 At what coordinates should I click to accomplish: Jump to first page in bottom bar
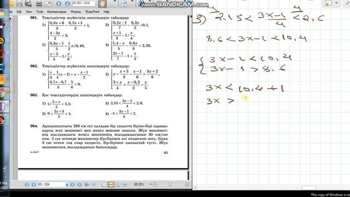tap(27, 185)
